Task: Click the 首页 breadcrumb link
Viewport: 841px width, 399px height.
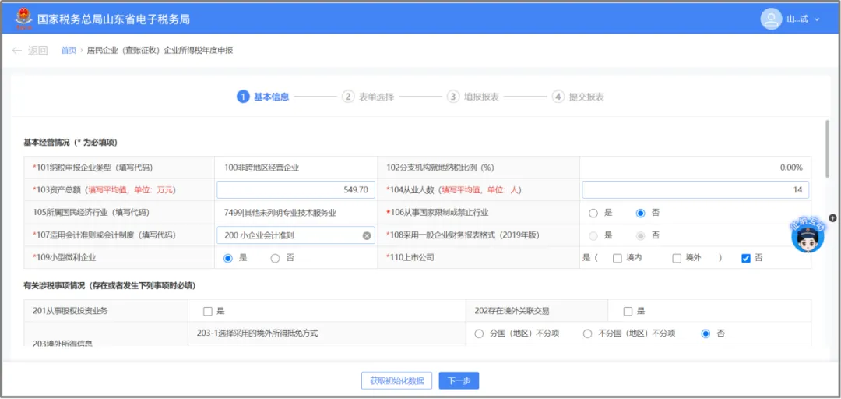Action: coord(69,51)
